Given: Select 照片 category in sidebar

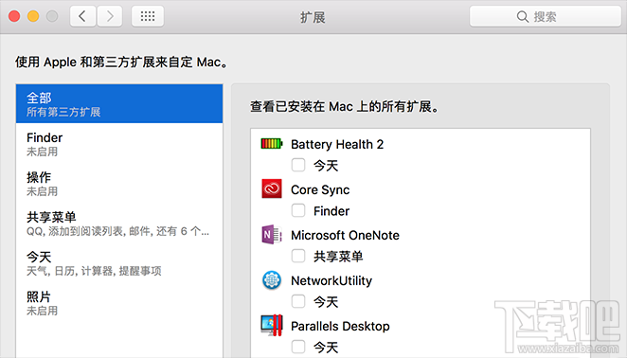Looking at the screenshot, I should 119,303.
